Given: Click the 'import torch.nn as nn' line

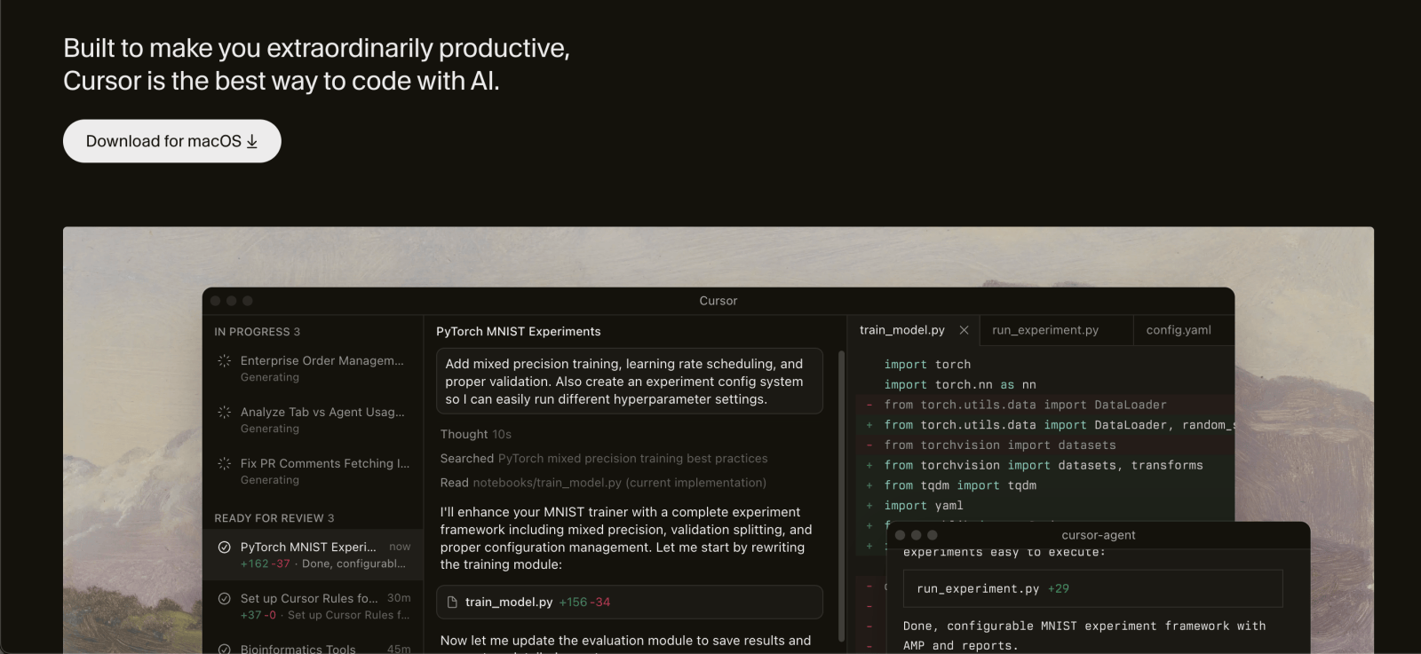Looking at the screenshot, I should click(x=960, y=385).
